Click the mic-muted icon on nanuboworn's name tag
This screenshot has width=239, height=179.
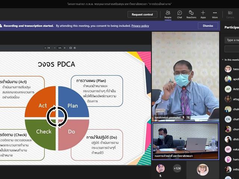tap(183, 117)
